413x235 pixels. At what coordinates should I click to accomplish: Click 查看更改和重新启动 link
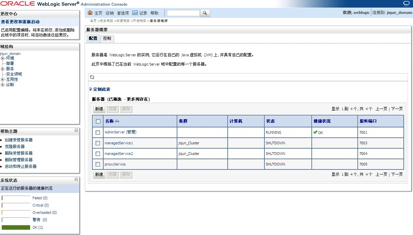[20, 22]
